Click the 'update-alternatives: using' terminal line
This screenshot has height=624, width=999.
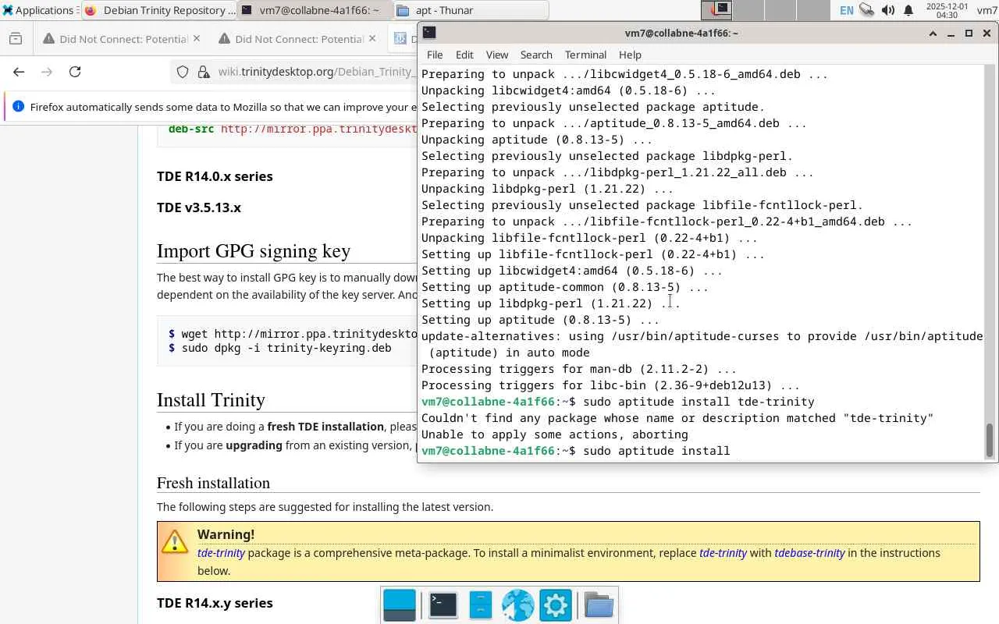point(702,344)
